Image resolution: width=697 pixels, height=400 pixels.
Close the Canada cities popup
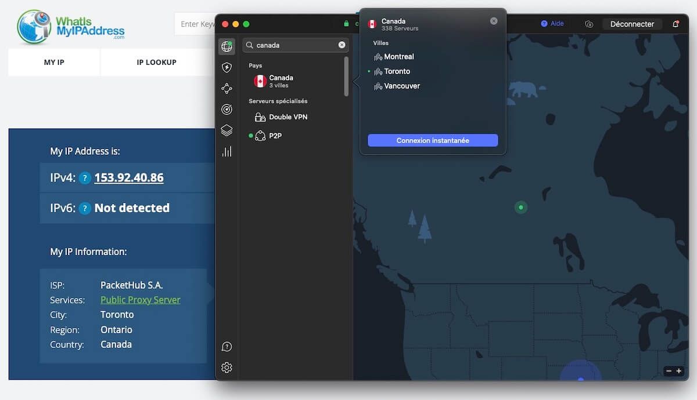(x=494, y=21)
